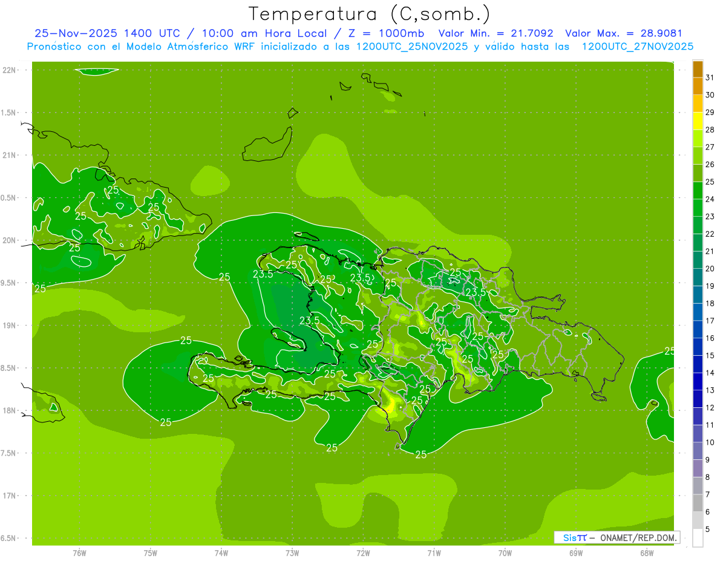This screenshot has height=561, width=726.
Task: Click the legend value 31
Action: (x=710, y=77)
